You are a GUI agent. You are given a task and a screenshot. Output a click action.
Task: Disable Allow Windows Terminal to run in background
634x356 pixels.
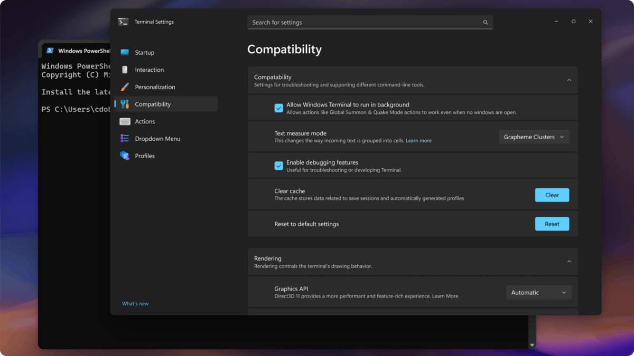(x=279, y=108)
